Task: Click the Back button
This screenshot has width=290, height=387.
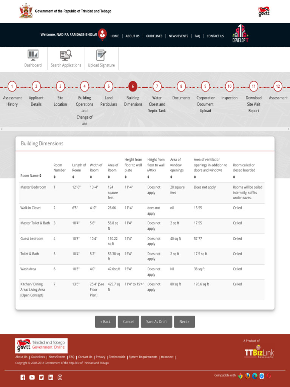Action: tap(105, 322)
